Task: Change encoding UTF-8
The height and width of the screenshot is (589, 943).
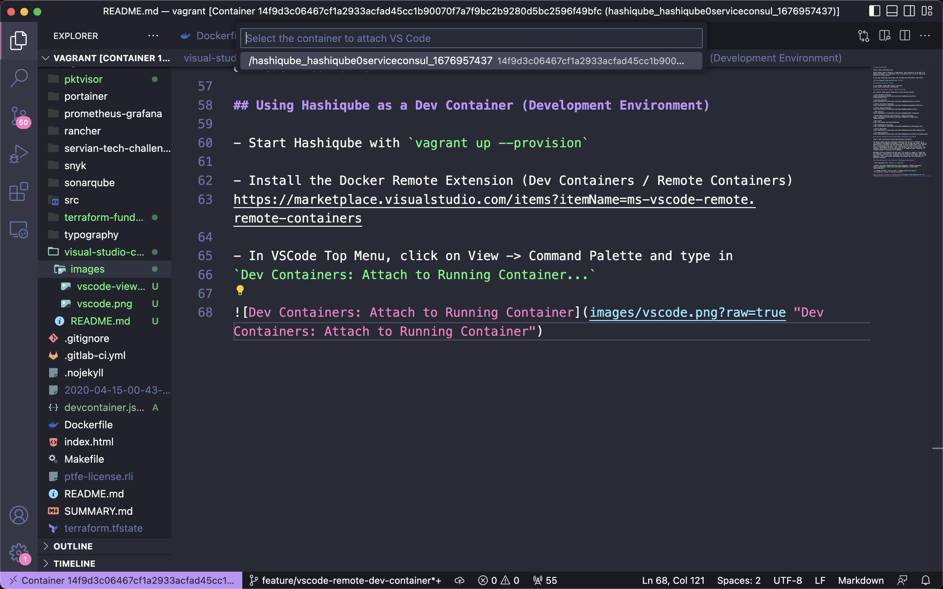Action: coord(787,580)
